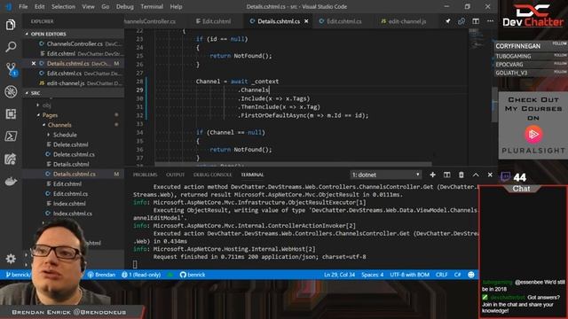Open the Help menu
The height and width of the screenshot is (319, 568).
coord(176,6)
